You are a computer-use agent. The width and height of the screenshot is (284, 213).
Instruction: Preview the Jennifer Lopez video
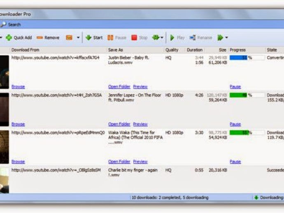point(140,124)
